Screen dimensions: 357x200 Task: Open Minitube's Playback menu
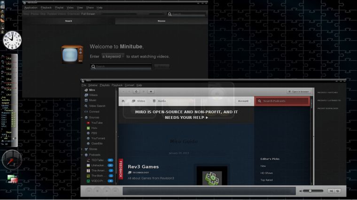(x=46, y=7)
